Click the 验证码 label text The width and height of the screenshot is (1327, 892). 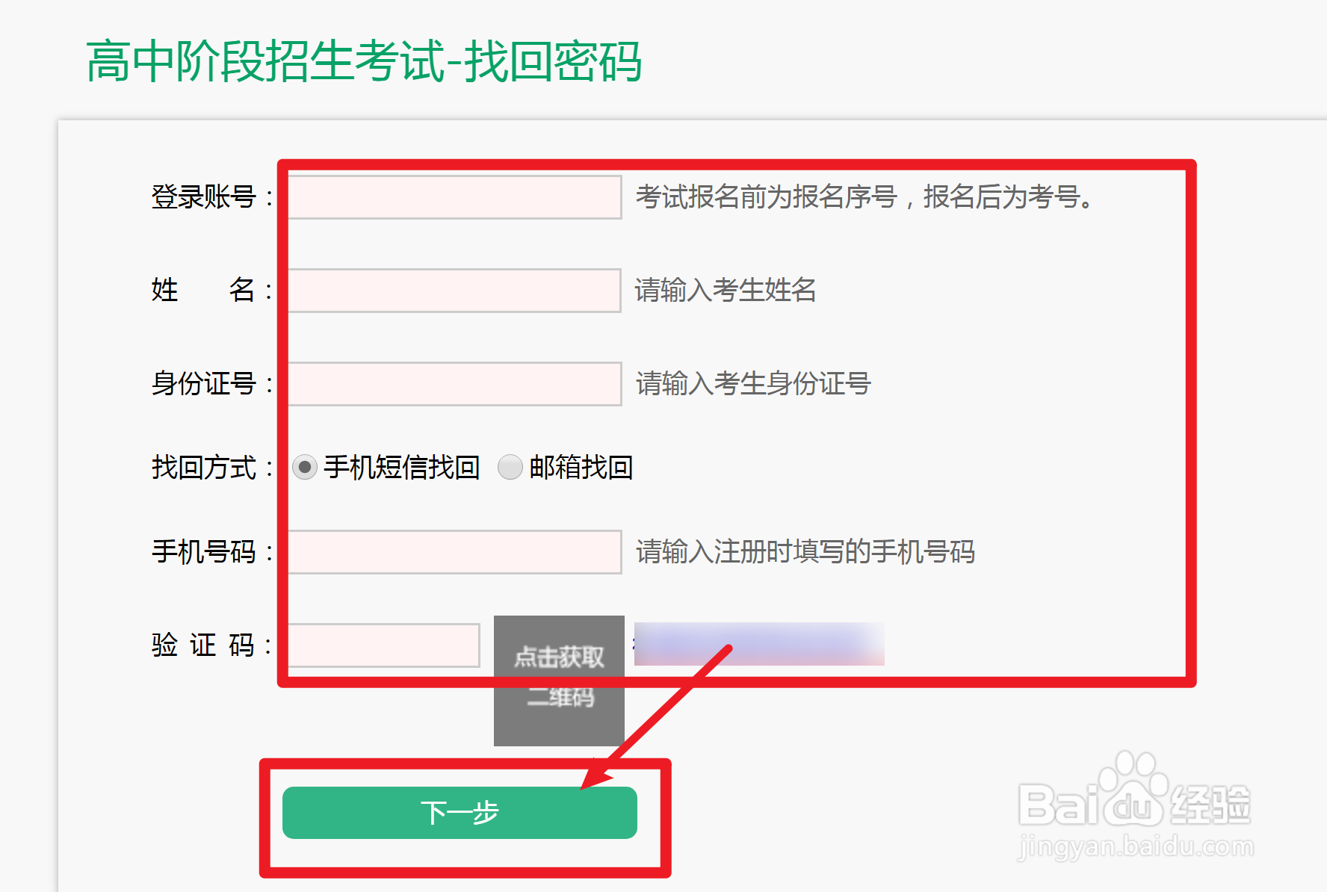(x=203, y=645)
